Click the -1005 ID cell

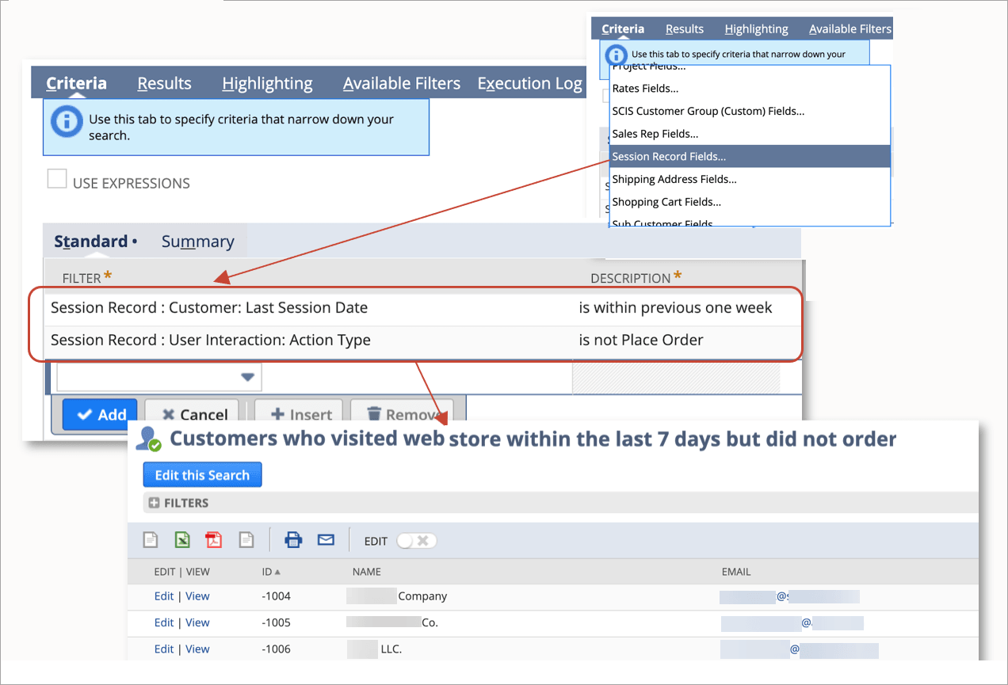coord(276,622)
